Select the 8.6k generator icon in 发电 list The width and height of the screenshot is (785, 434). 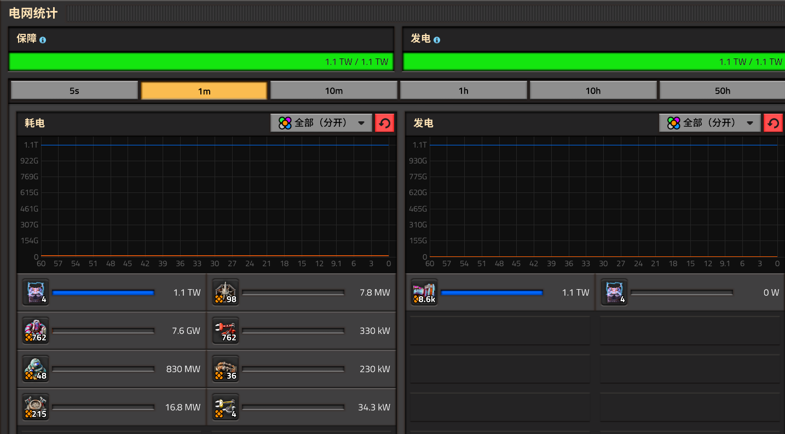424,292
